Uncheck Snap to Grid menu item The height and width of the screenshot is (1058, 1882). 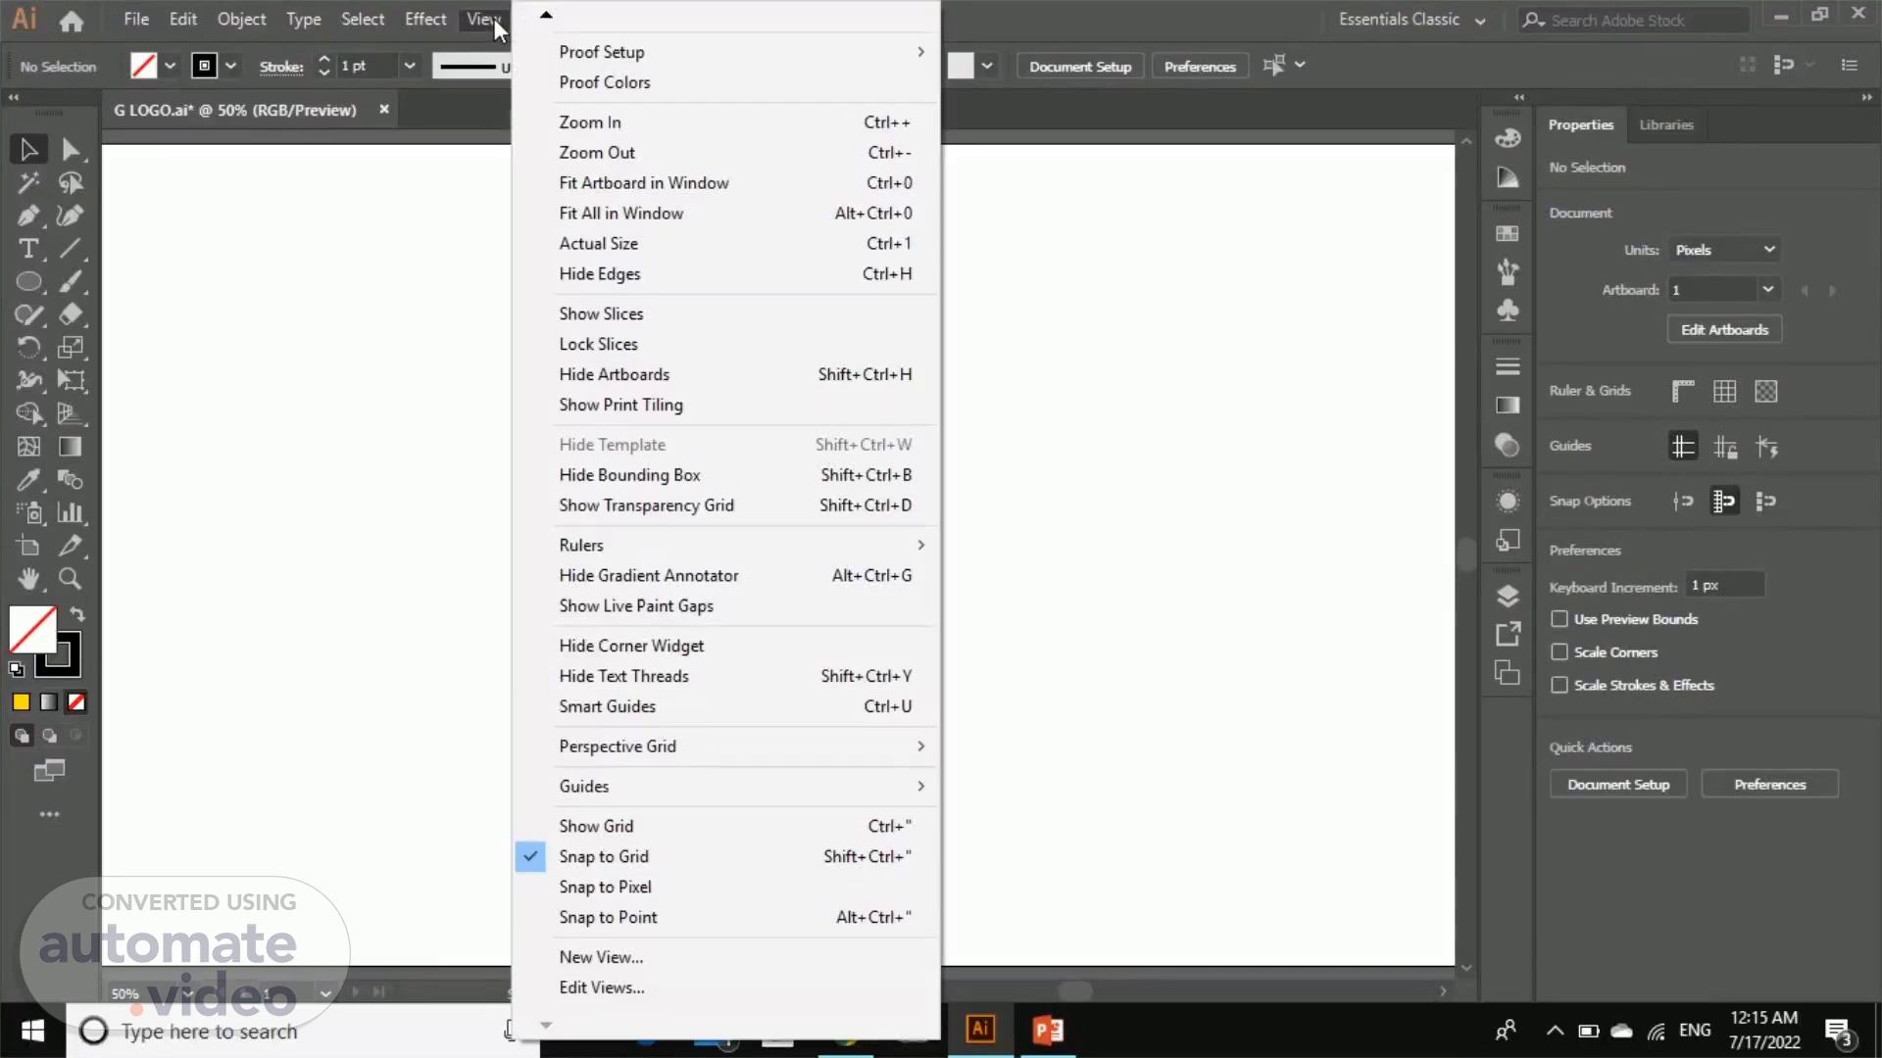pos(604,857)
